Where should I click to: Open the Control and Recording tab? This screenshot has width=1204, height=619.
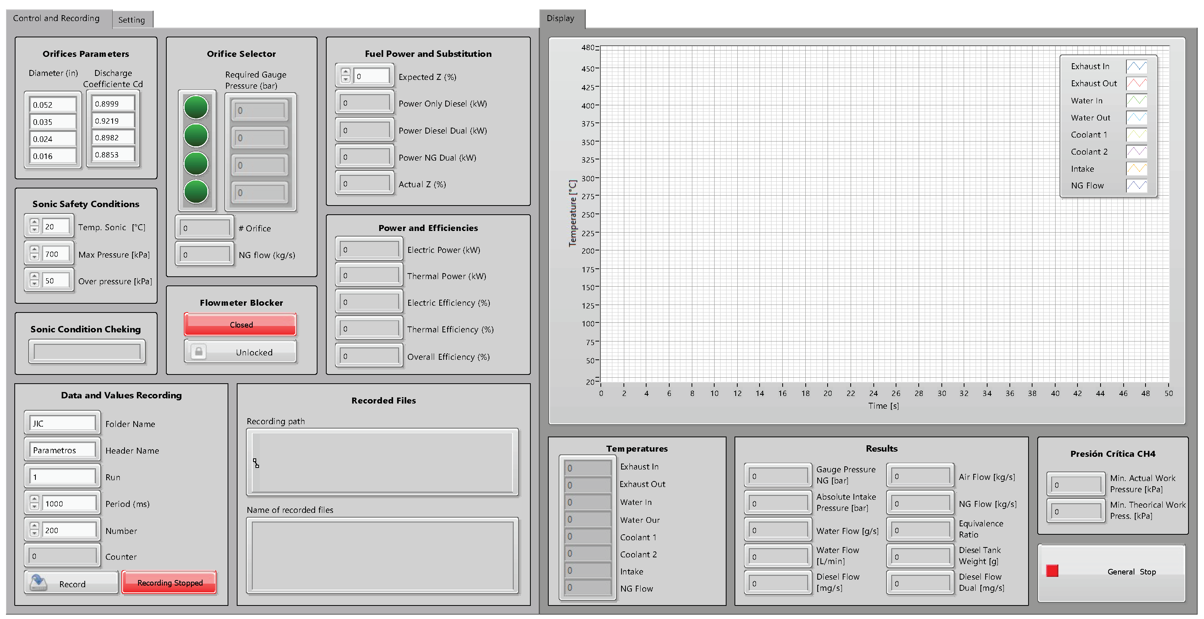pyautogui.click(x=56, y=18)
